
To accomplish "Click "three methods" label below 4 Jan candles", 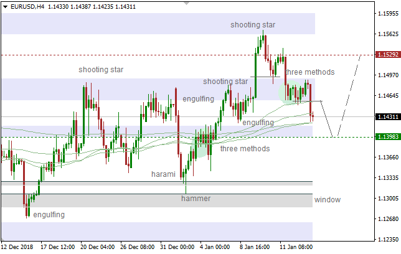I will [245, 149].
